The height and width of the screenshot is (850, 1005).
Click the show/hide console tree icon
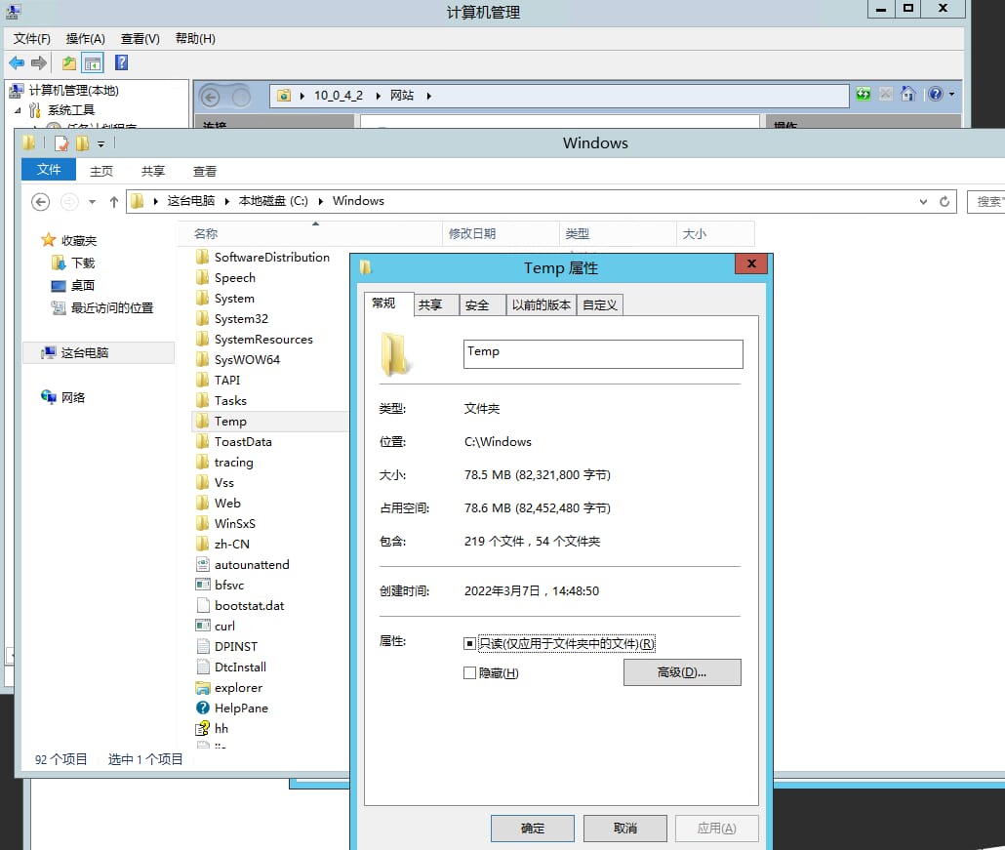tap(91, 62)
